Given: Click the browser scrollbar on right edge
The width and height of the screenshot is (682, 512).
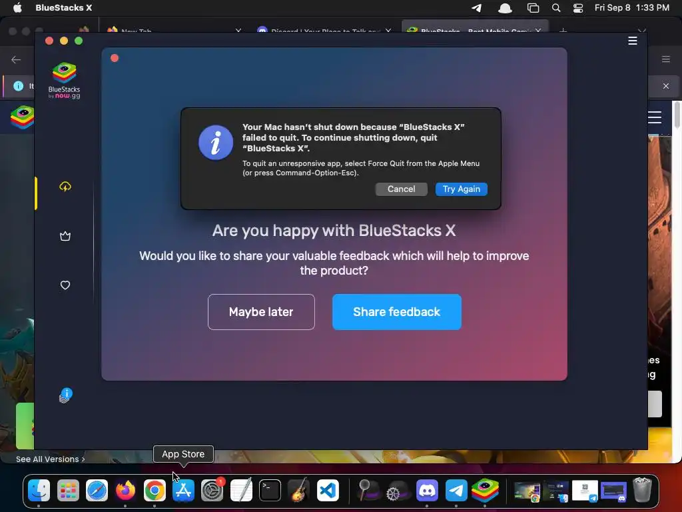Looking at the screenshot, I should coord(677,115).
